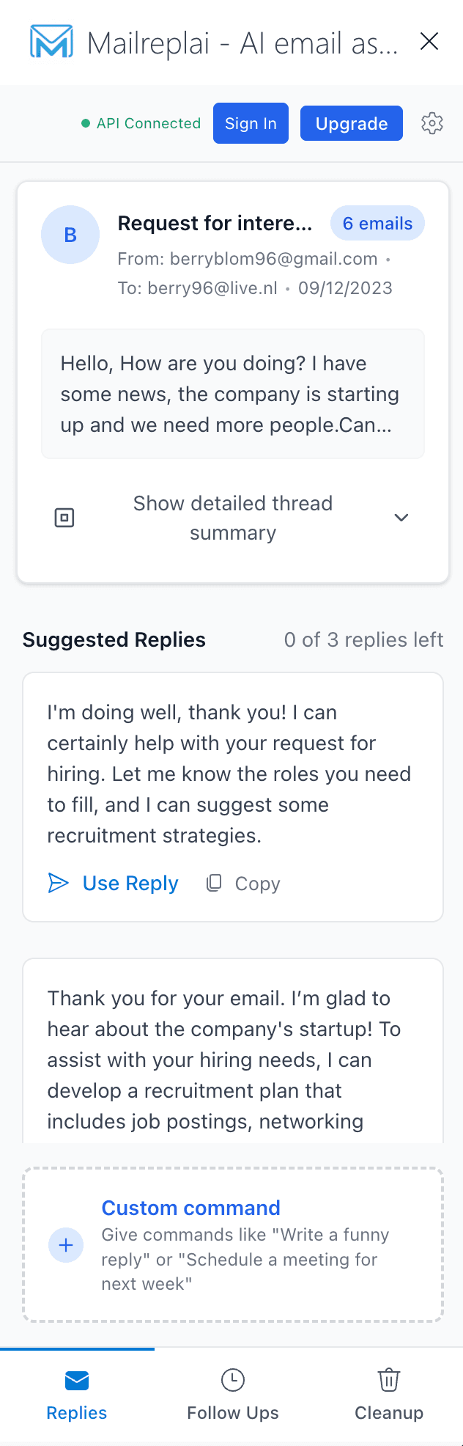Switch to the Replies tab

pyautogui.click(x=77, y=1395)
